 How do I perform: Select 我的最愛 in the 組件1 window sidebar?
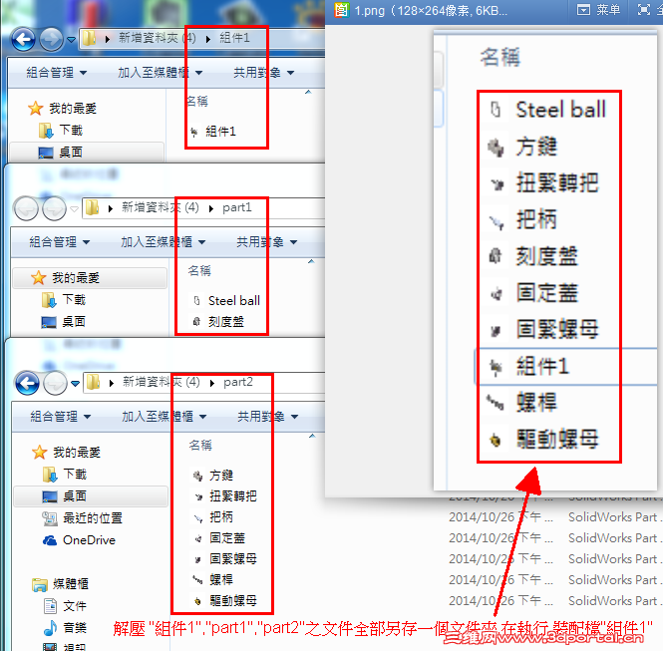[x=63, y=109]
